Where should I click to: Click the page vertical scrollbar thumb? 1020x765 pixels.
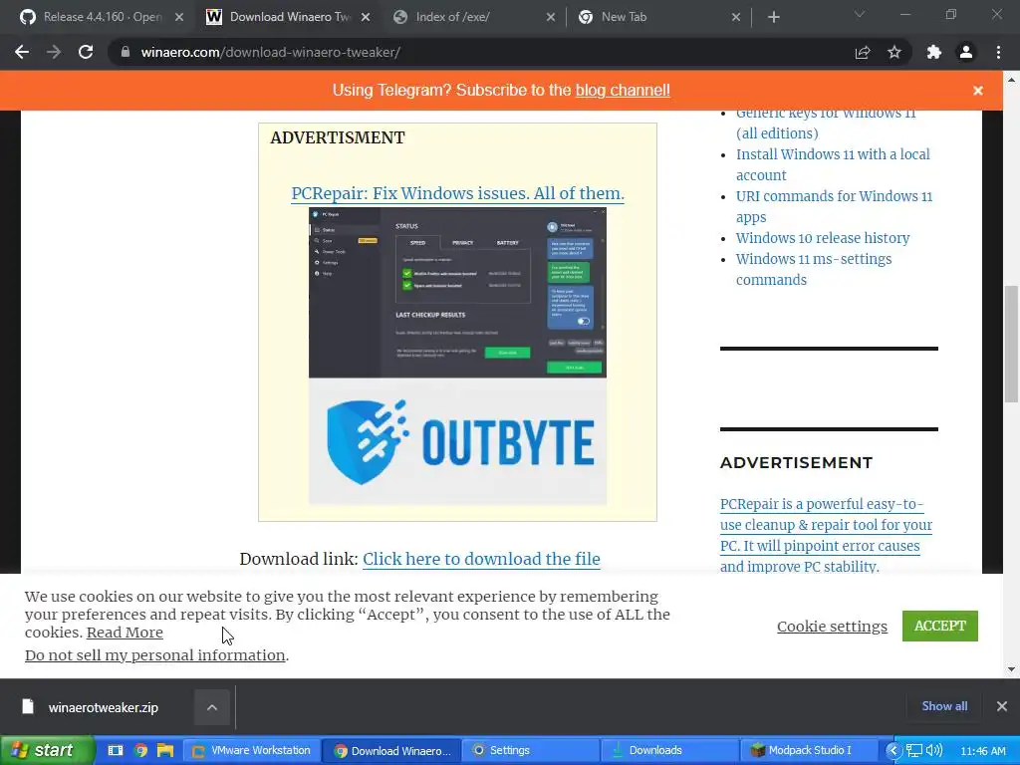pyautogui.click(x=1011, y=344)
